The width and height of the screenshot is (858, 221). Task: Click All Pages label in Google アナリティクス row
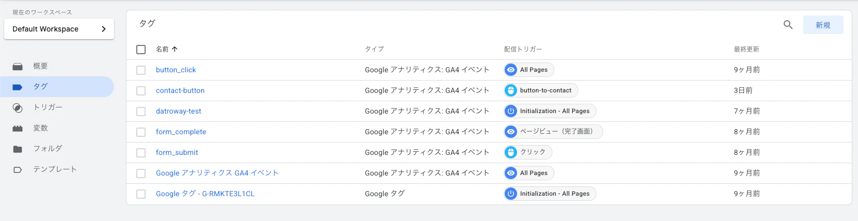coord(534,173)
